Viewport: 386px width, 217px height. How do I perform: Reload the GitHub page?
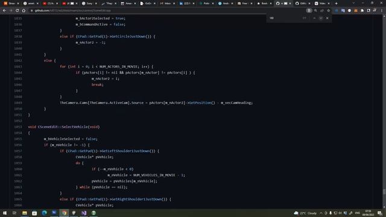point(17,11)
